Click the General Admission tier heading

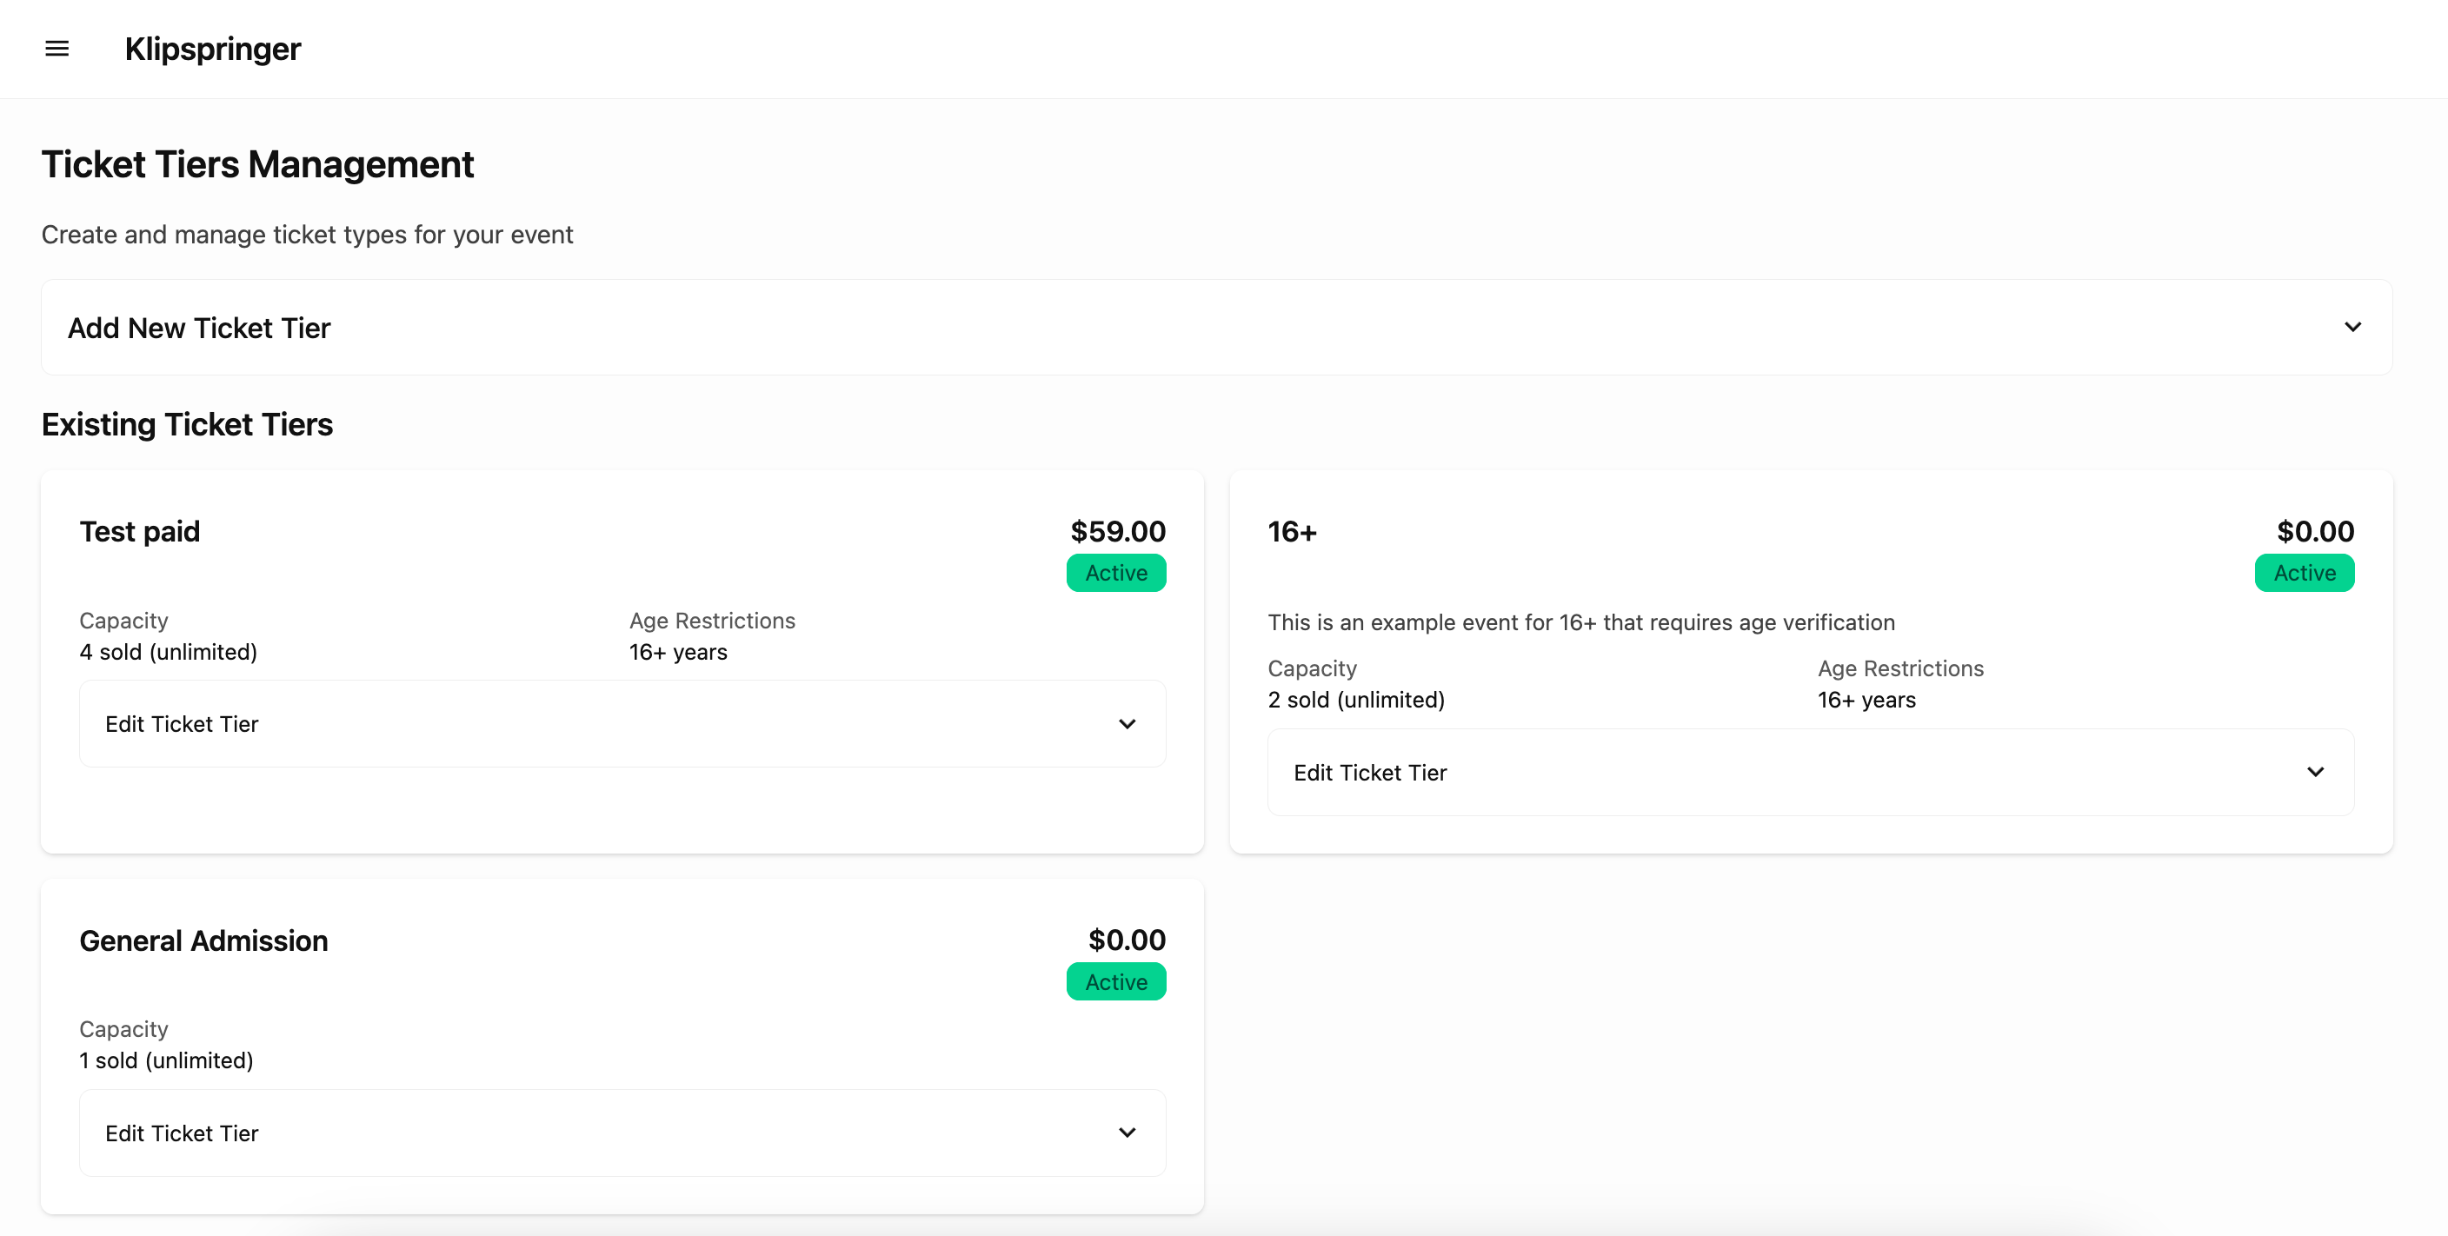tap(203, 940)
